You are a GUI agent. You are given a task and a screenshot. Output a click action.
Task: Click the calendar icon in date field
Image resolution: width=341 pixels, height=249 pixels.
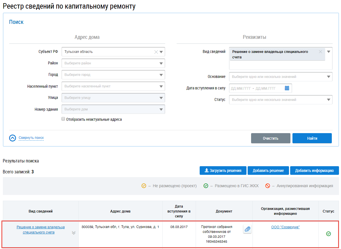[x=287, y=88]
